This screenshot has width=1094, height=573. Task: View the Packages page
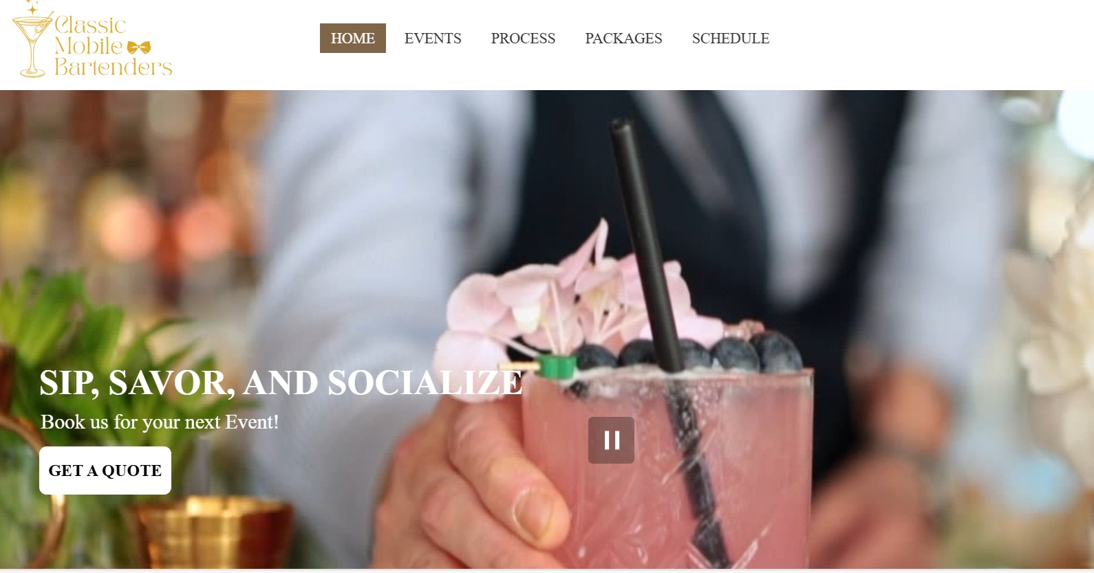(x=623, y=39)
